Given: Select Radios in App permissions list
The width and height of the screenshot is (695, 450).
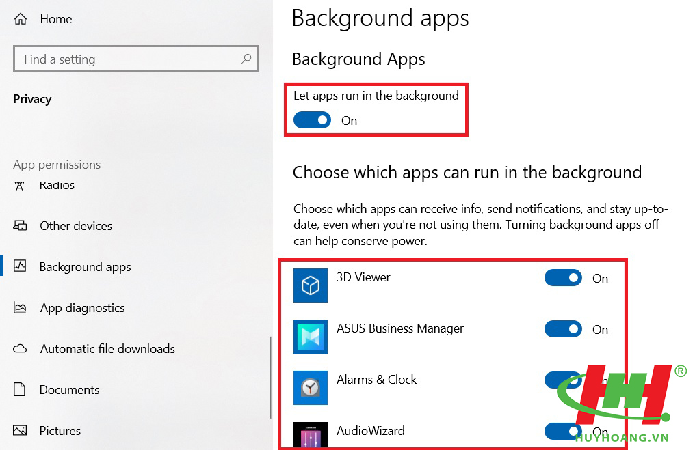Looking at the screenshot, I should (x=57, y=185).
